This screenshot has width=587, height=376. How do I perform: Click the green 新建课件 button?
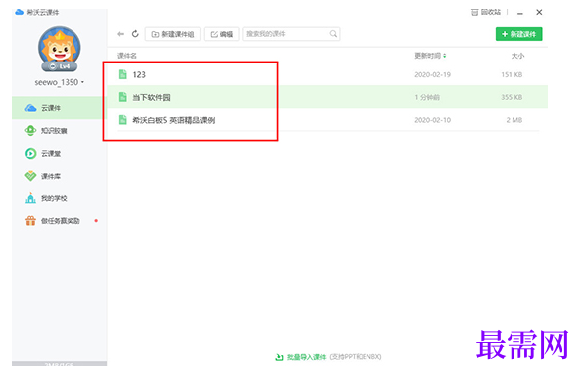coord(518,34)
